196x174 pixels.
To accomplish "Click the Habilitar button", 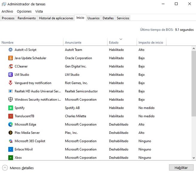I will coord(181,168).
